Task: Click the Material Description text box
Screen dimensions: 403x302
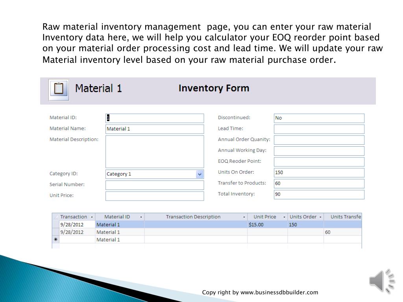Action: pyautogui.click(x=154, y=151)
